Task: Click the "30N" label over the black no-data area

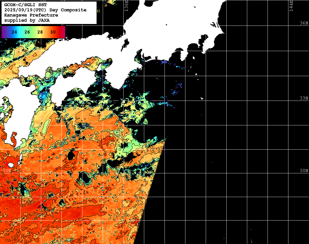Action: tap(304, 171)
